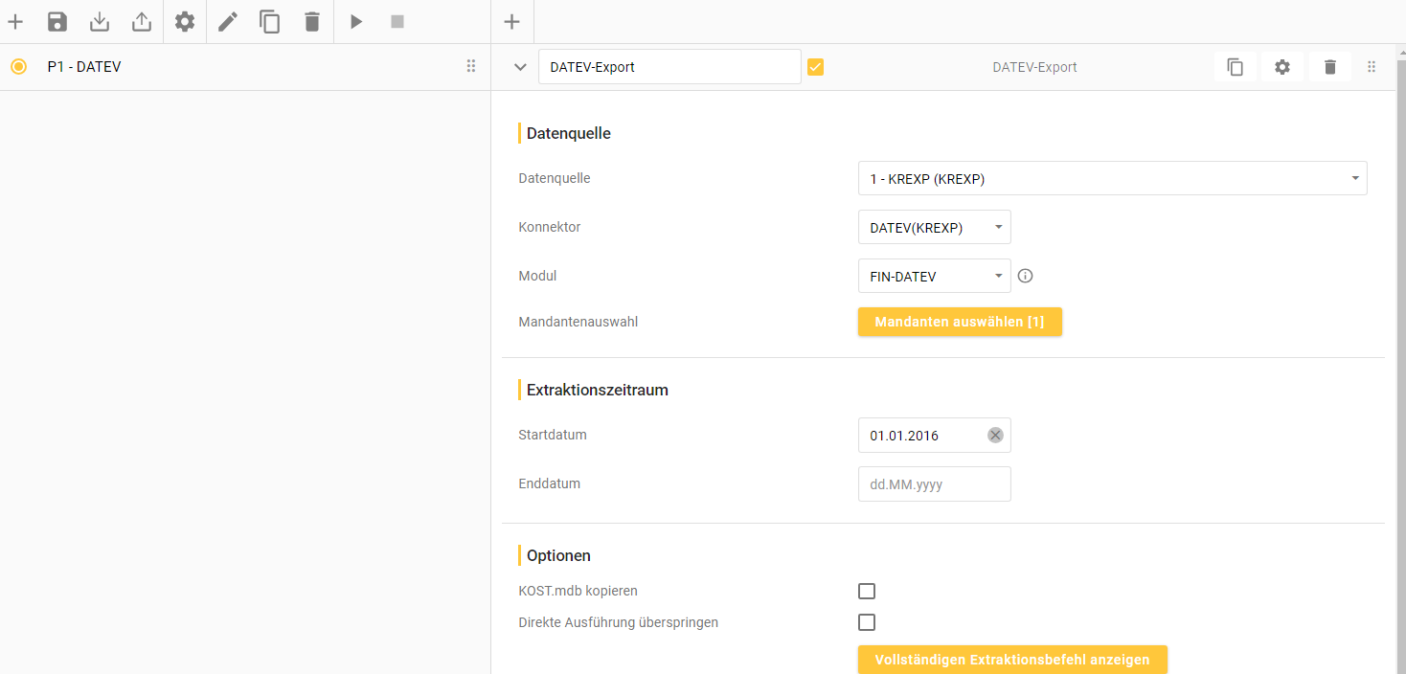Click the pencil edit icon

click(x=228, y=22)
